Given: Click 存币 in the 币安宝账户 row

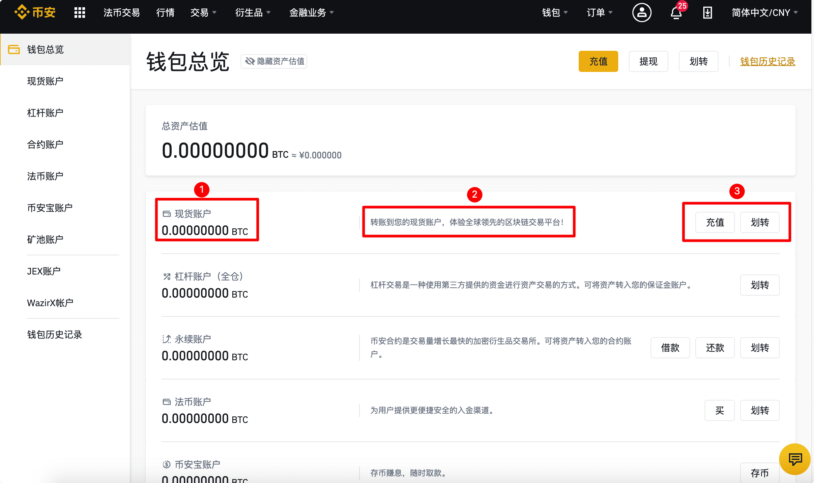Looking at the screenshot, I should tap(760, 473).
